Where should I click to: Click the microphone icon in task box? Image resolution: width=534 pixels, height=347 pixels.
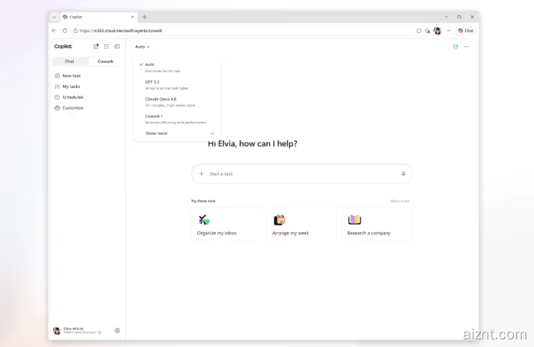[404, 174]
